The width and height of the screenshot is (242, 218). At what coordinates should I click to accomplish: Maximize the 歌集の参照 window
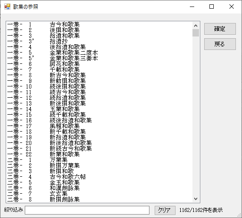tap(212, 7)
